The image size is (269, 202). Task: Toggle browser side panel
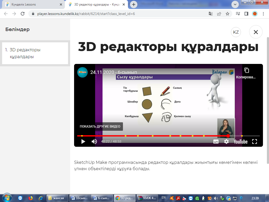pos(246,14)
